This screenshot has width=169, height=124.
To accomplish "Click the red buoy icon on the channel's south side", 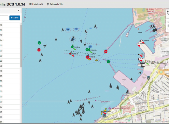I will coord(71,53).
